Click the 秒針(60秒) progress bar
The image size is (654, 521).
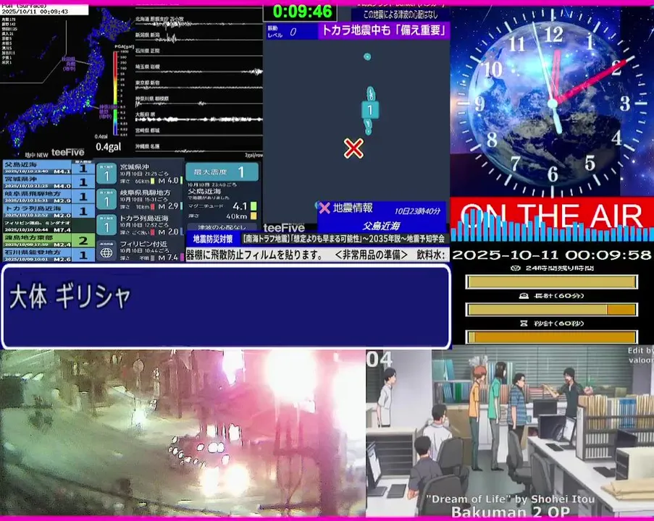(x=552, y=336)
